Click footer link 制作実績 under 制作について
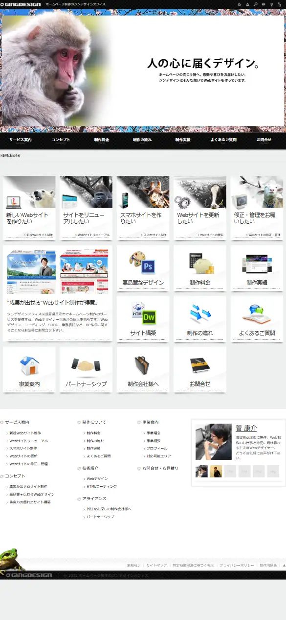286x620 pixels. [93, 448]
